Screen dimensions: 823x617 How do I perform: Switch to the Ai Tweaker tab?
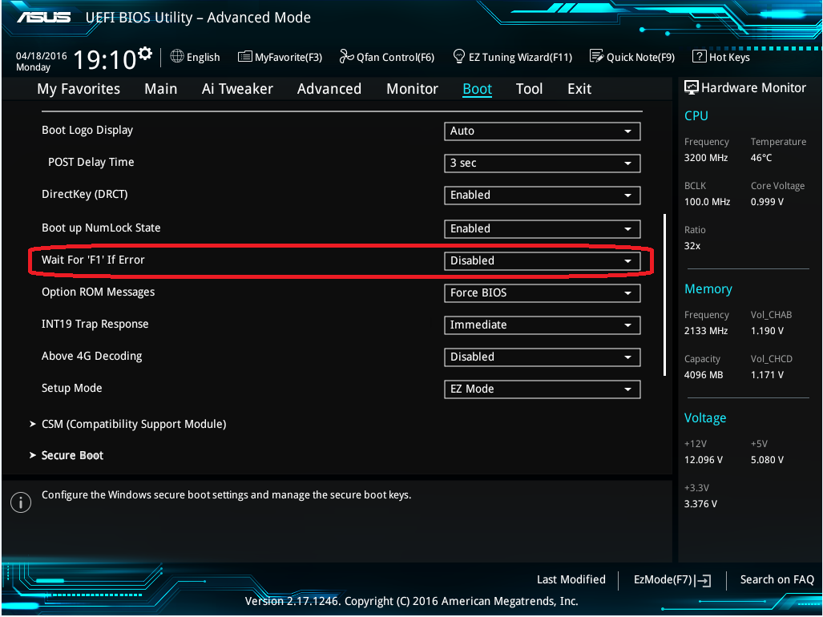point(237,89)
